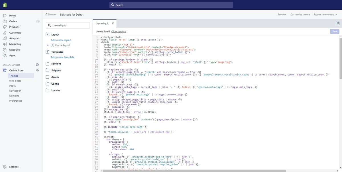Click Add a new template link
The width and height of the screenshot is (342, 172).
[x=62, y=57]
